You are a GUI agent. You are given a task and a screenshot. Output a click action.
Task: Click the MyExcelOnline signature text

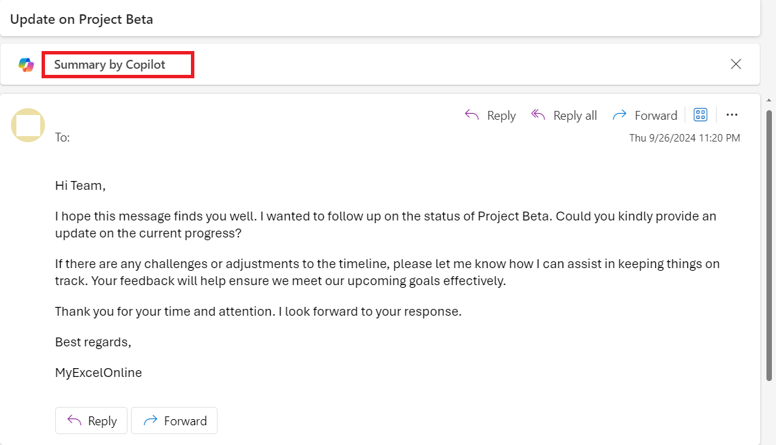(x=98, y=373)
